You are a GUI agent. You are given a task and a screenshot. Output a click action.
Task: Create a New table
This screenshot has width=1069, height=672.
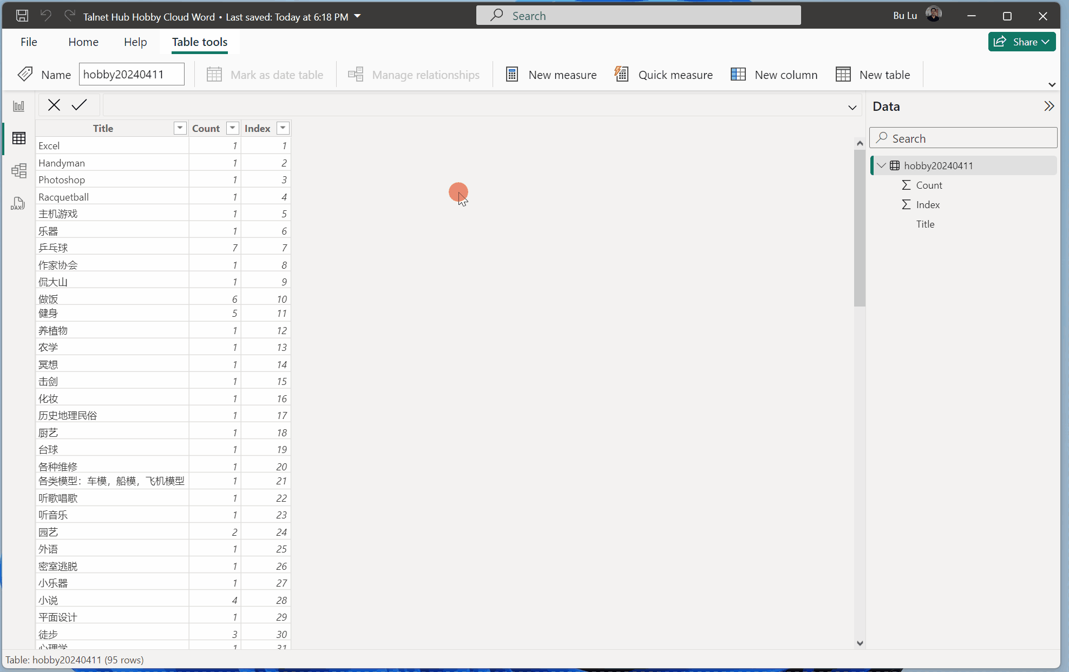tap(873, 75)
